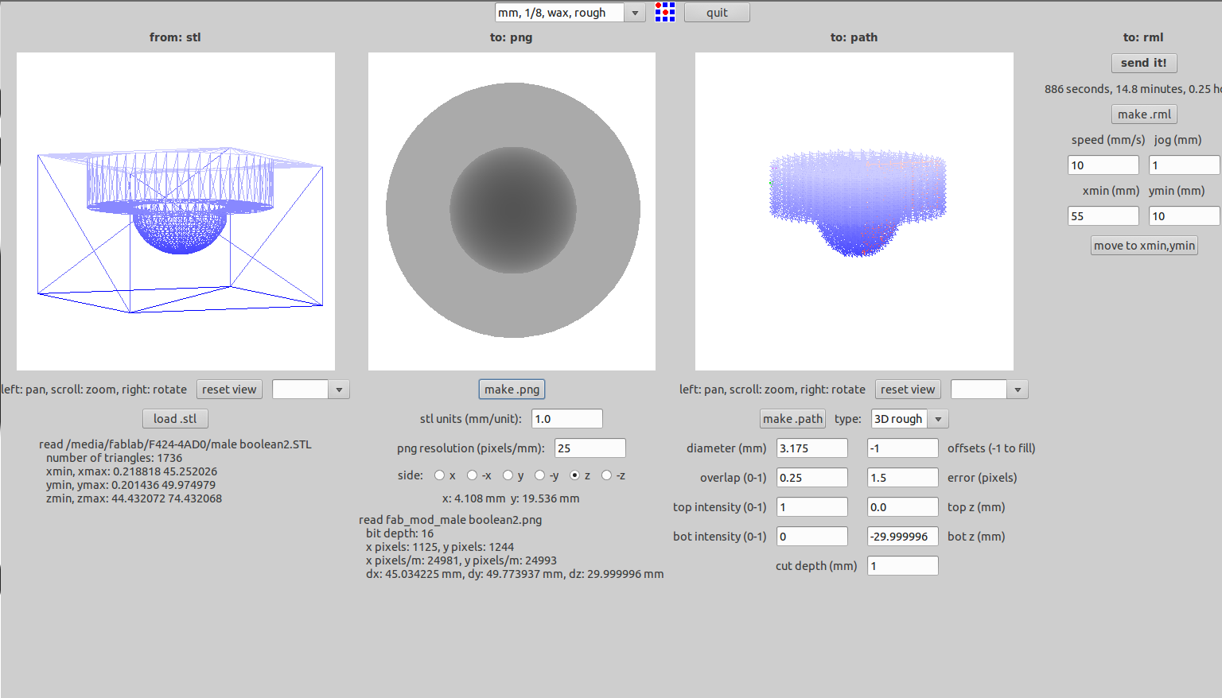Click the 'bit depth: 16' text
The image size is (1222, 698).
tap(399, 533)
